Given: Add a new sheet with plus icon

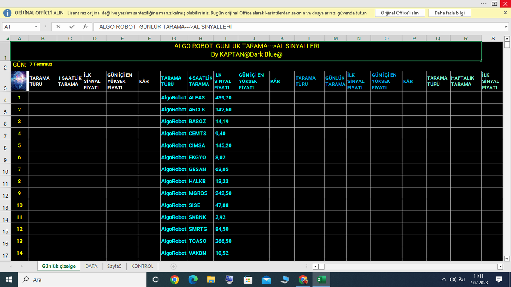Looking at the screenshot, I should tap(173, 266).
